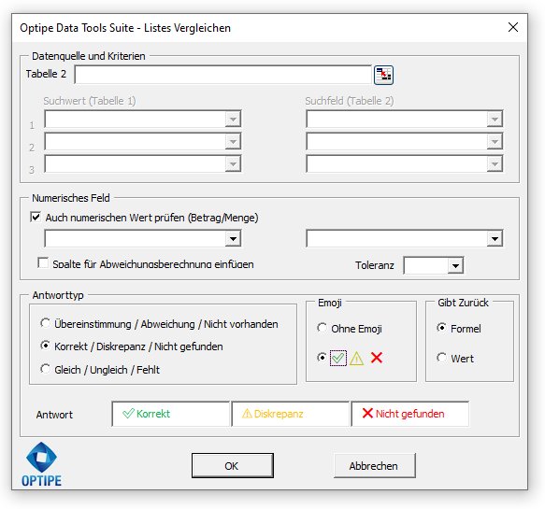545x509 pixels.
Task: Click the red X emoji icon
Action: pyautogui.click(x=377, y=358)
